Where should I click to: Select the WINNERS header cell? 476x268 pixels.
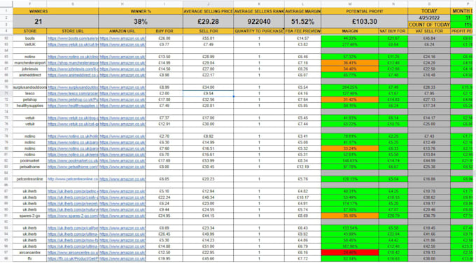pos(55,11)
